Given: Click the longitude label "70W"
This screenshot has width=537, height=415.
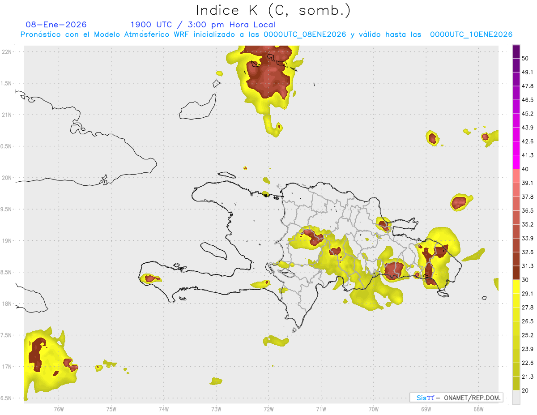Looking at the screenshot, I should point(373,409).
